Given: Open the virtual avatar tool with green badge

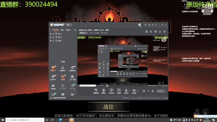Looking at the screenshot, I should (x=72, y=87).
